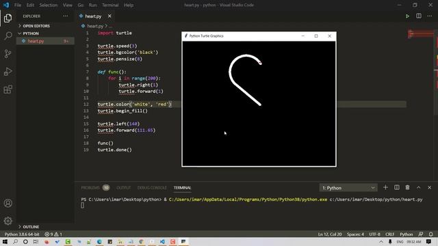Image resolution: width=438 pixels, height=246 pixels.
Task: Open the feedback icon in status bar
Action: [420, 234]
